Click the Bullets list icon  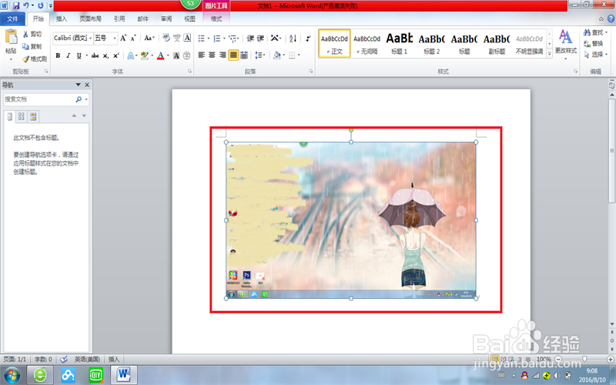coord(202,38)
